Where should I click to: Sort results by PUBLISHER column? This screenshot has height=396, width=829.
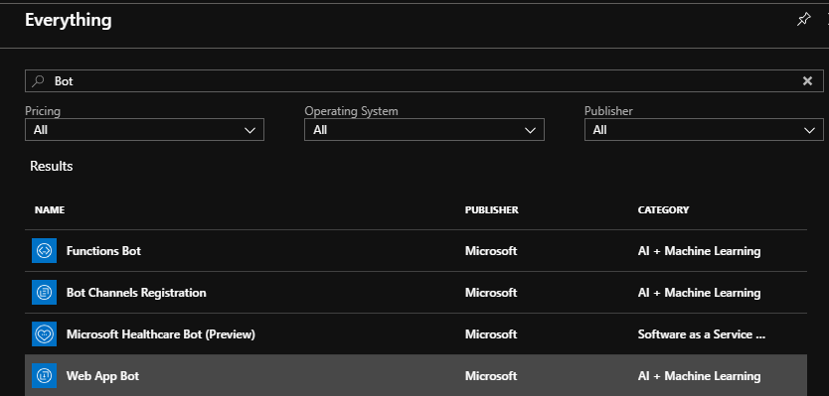click(x=492, y=210)
